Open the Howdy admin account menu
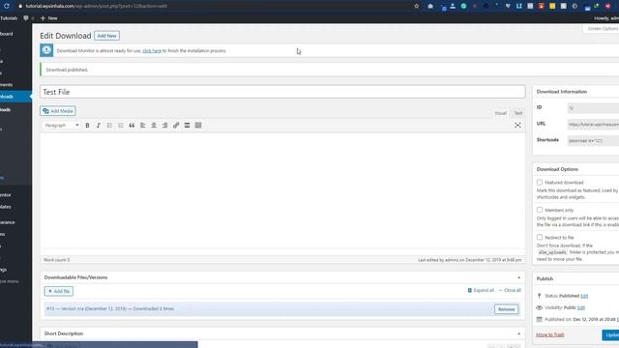Viewport: 619px width, 348px height. (606, 18)
